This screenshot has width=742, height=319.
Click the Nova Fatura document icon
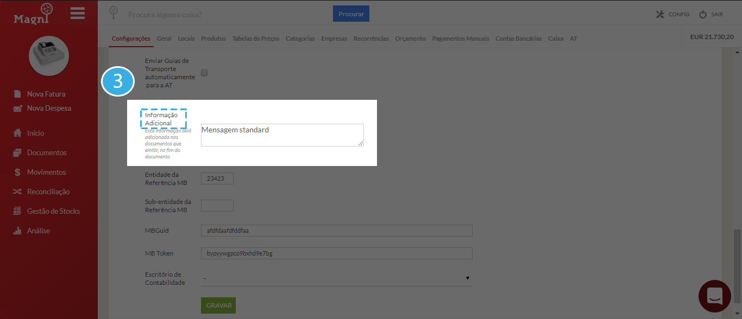pos(17,94)
